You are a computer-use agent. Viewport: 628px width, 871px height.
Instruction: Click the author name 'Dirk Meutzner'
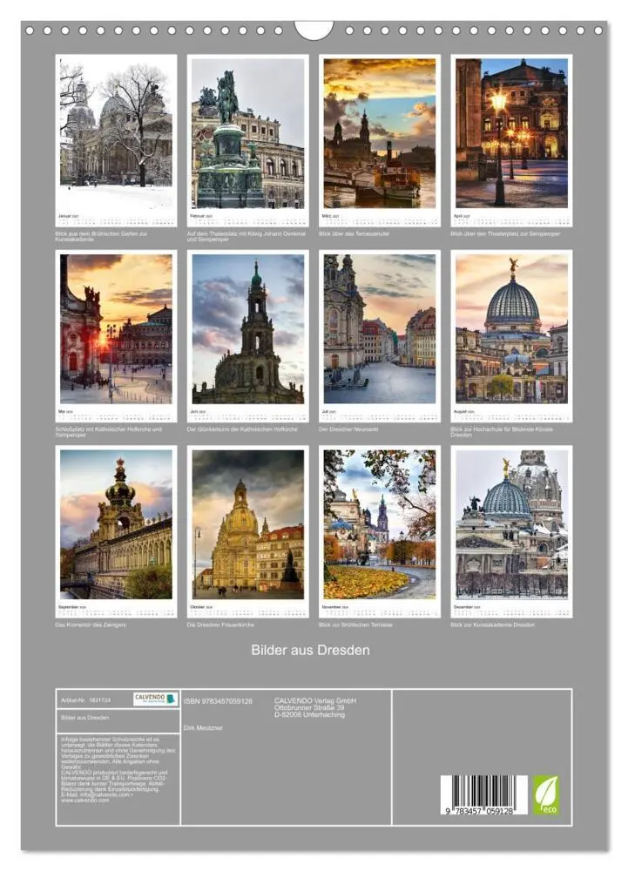[x=203, y=727]
